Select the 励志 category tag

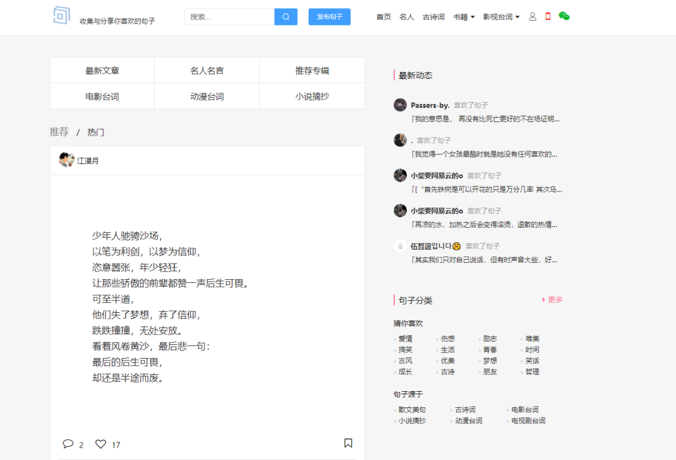489,339
